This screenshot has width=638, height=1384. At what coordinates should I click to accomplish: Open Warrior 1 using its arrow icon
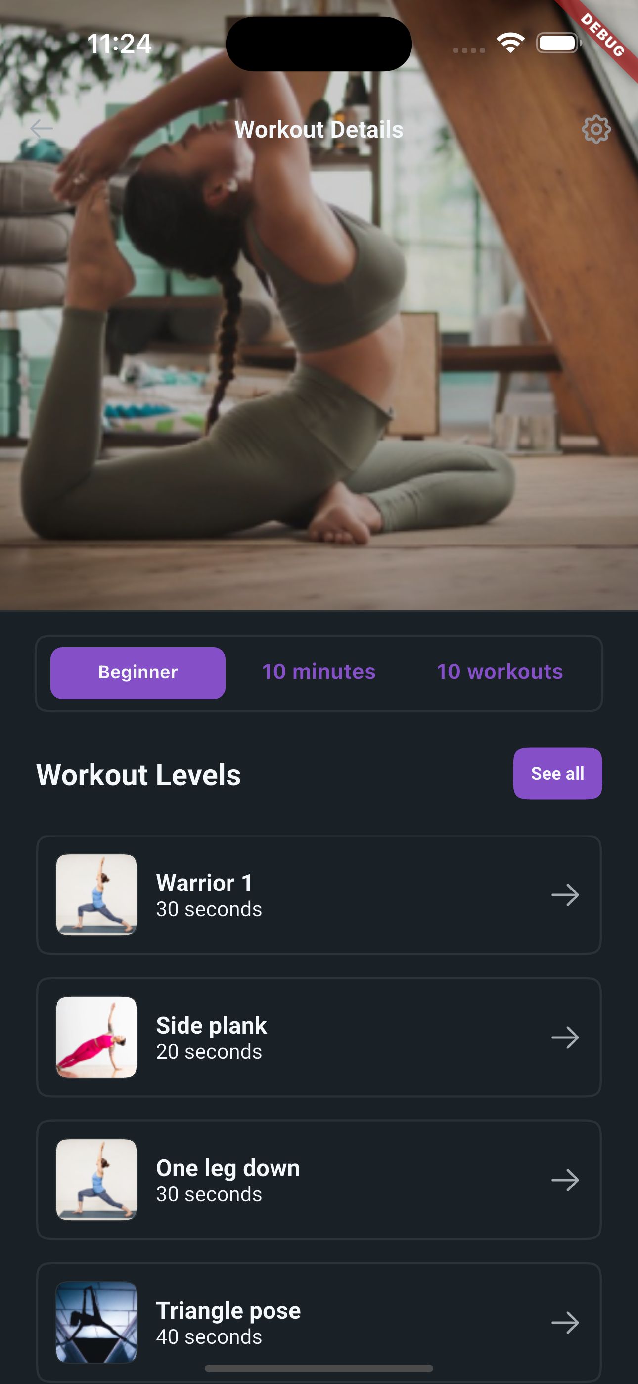(x=565, y=895)
